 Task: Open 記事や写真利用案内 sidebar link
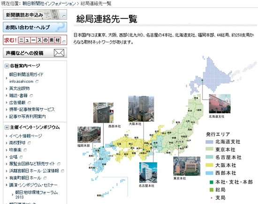coord(27,117)
